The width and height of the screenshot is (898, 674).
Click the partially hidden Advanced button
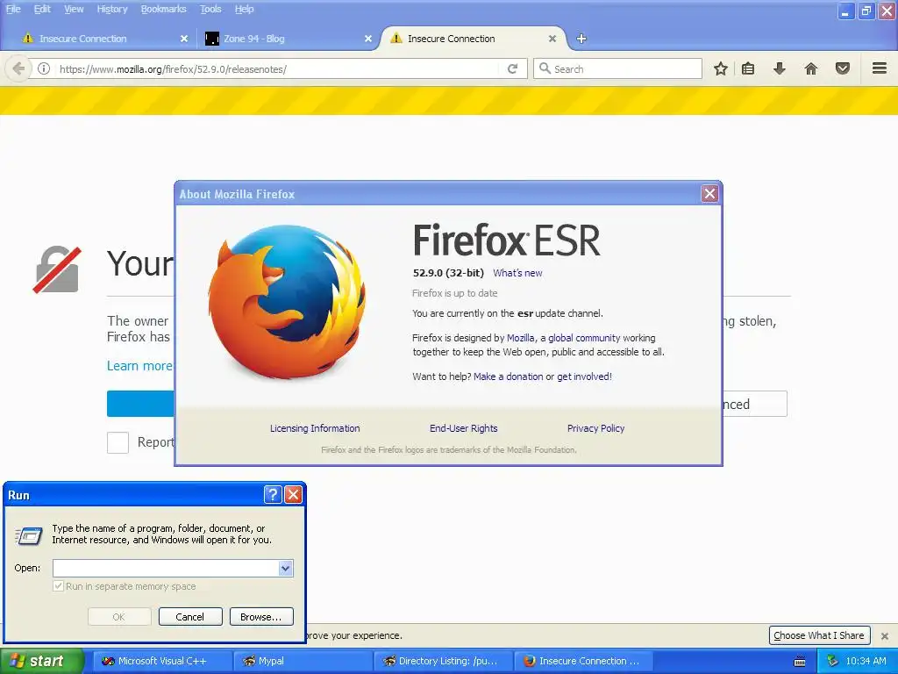755,404
